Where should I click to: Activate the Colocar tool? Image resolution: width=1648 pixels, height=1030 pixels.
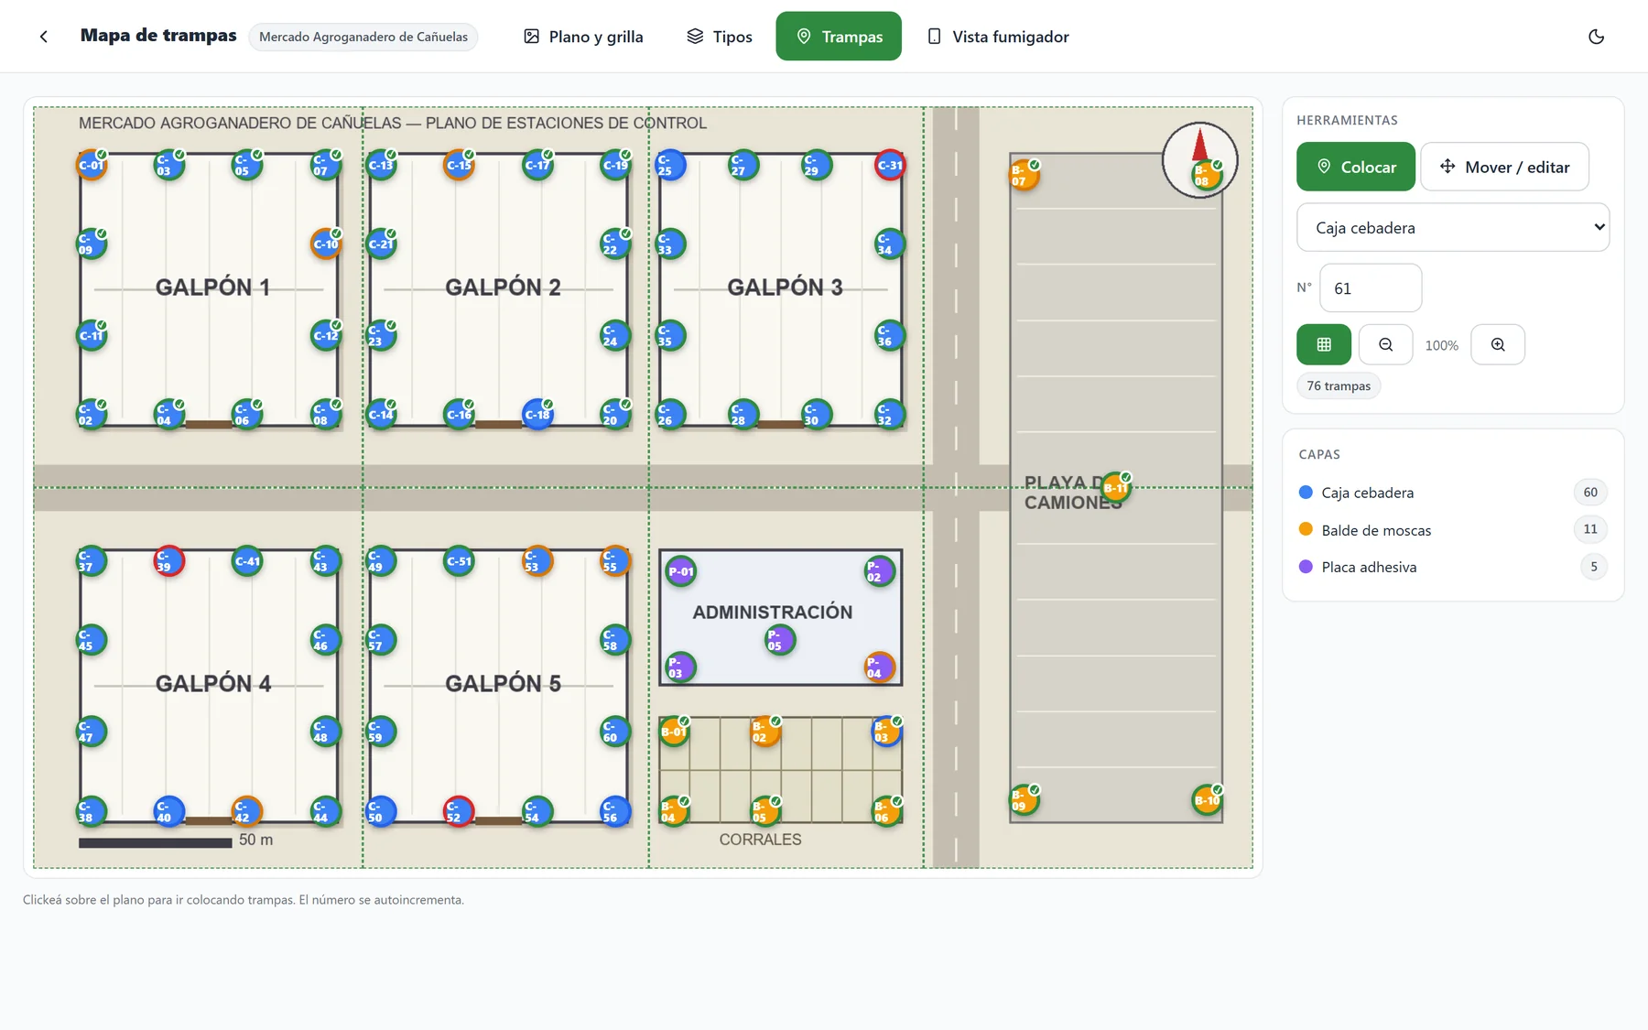tap(1355, 167)
